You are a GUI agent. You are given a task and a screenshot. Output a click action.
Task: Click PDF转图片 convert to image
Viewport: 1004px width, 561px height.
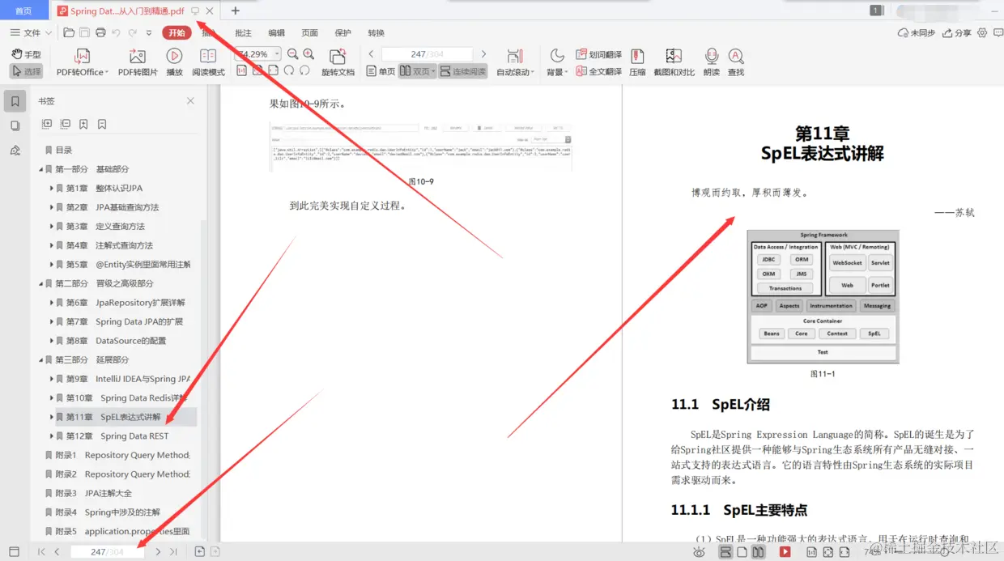(138, 62)
